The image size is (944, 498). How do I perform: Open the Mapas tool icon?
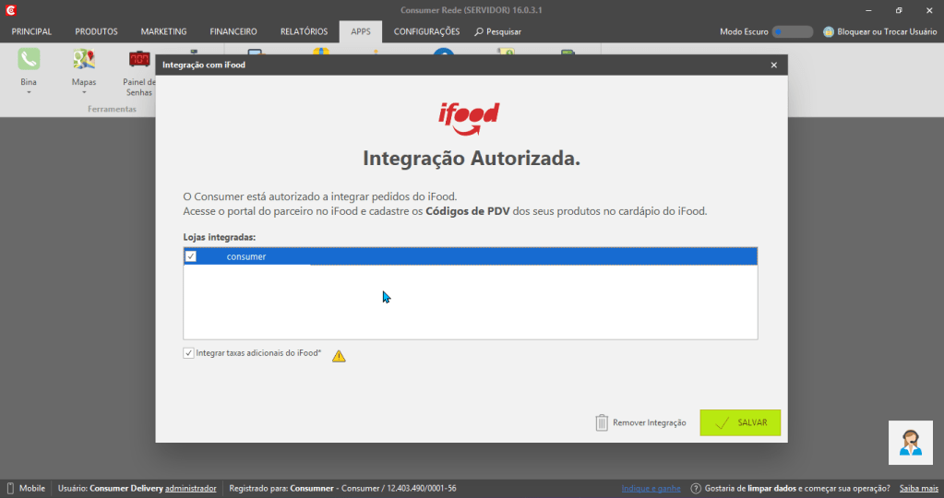pyautogui.click(x=84, y=59)
